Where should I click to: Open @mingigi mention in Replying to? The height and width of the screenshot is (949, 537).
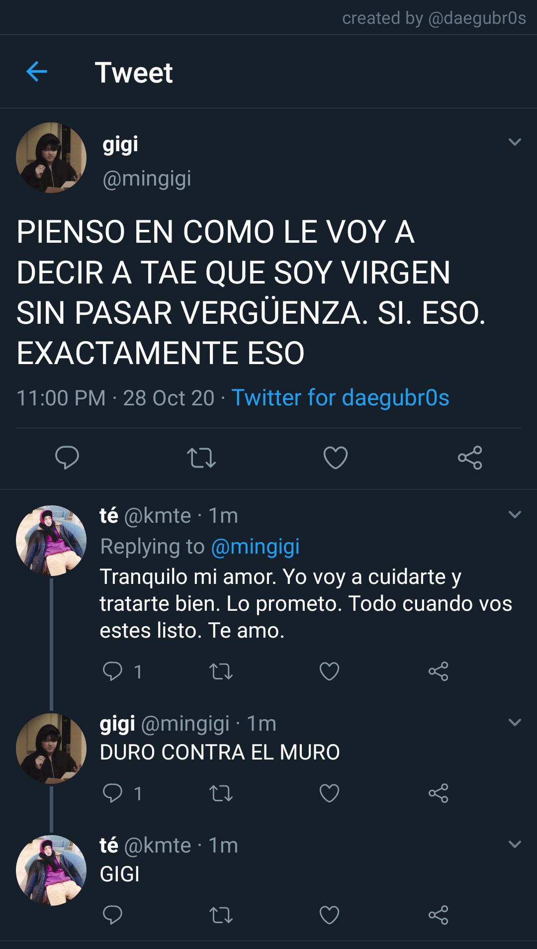255,547
